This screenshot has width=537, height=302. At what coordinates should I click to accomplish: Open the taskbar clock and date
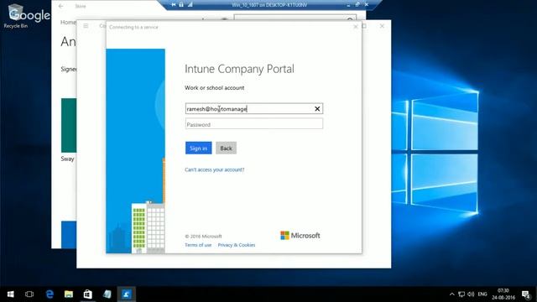(x=503, y=294)
